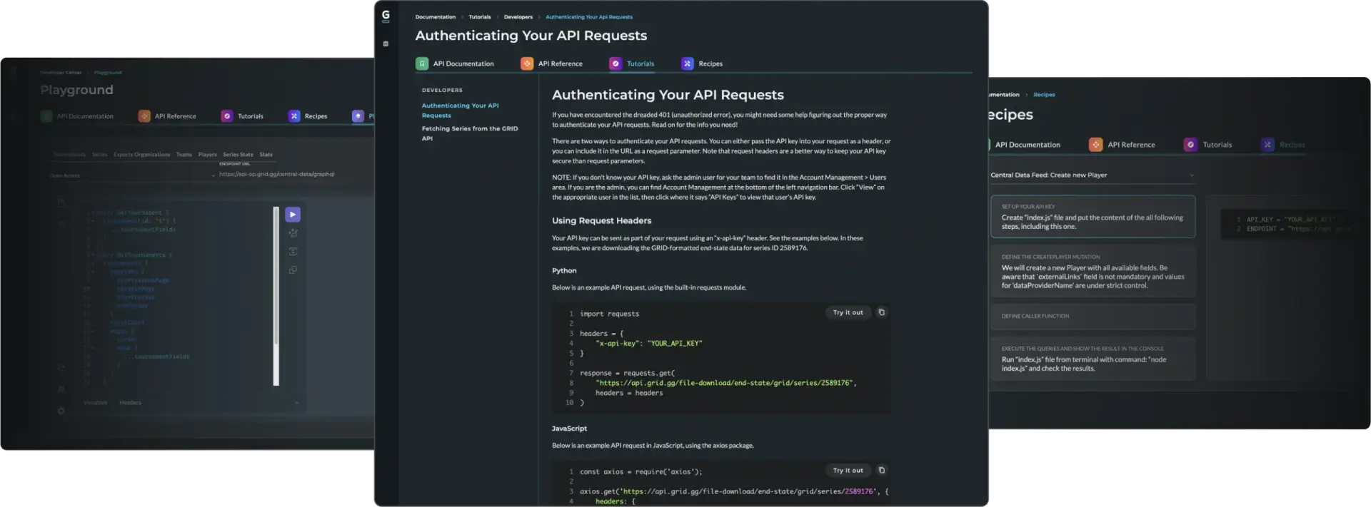Open the settings gear in Playground sidebar
Screen dimensions: 1371x507
click(x=61, y=411)
